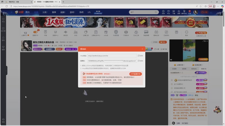This screenshot has width=225, height=126.
Task: Open 关注 heart icon in the header
Action: coord(168,12)
